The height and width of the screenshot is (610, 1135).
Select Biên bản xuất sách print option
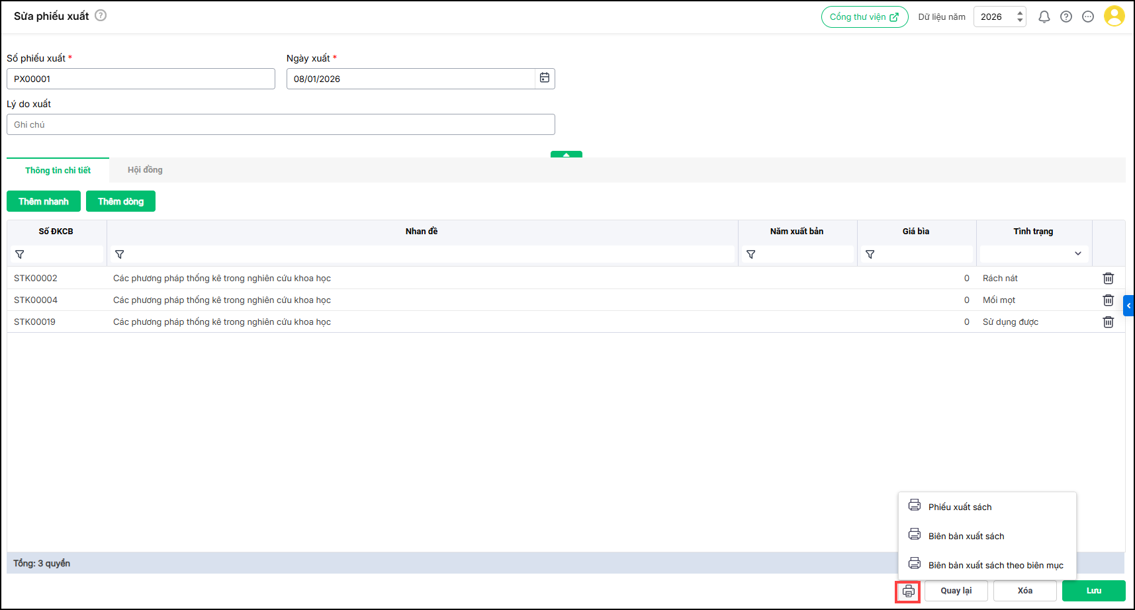tap(966, 536)
